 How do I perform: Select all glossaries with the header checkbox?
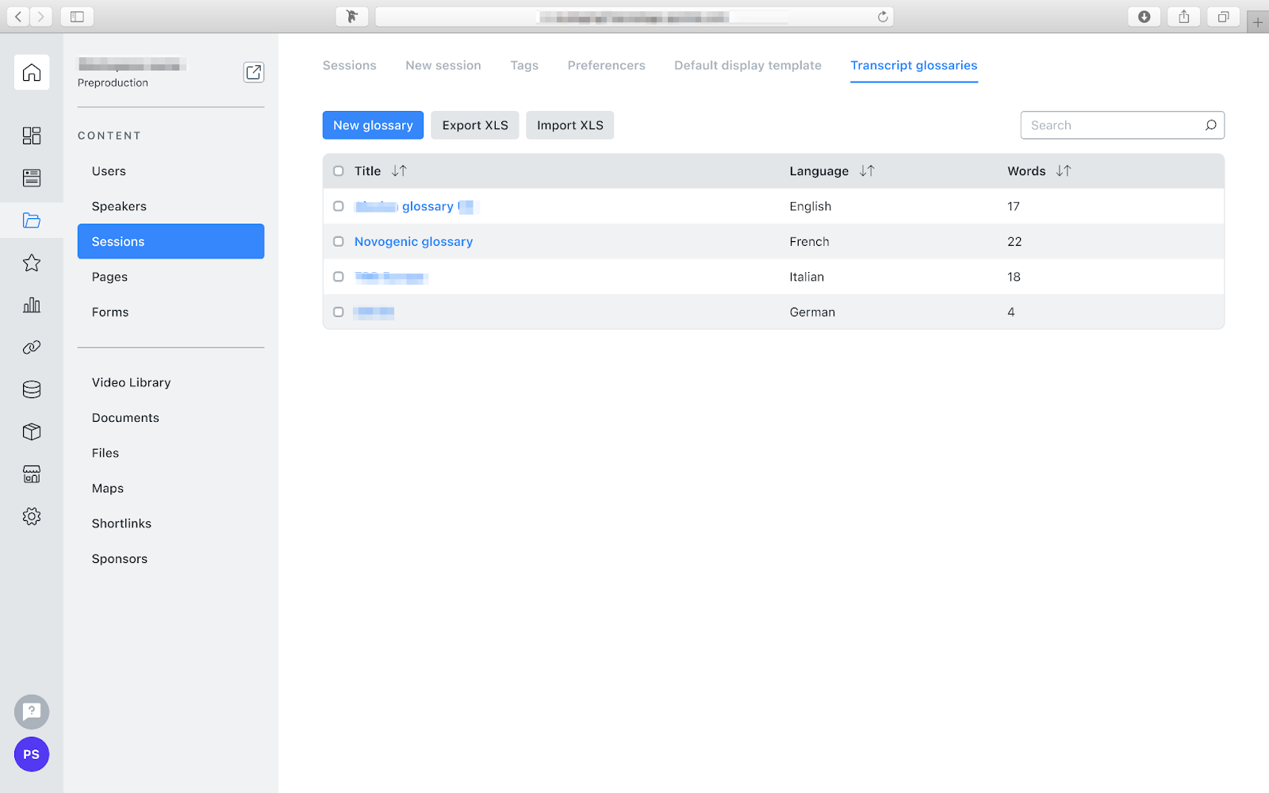tap(339, 170)
